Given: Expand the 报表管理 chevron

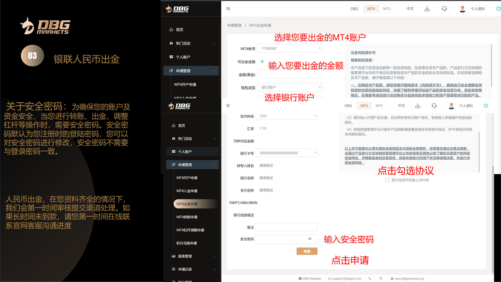Looking at the screenshot, I should tap(215, 256).
